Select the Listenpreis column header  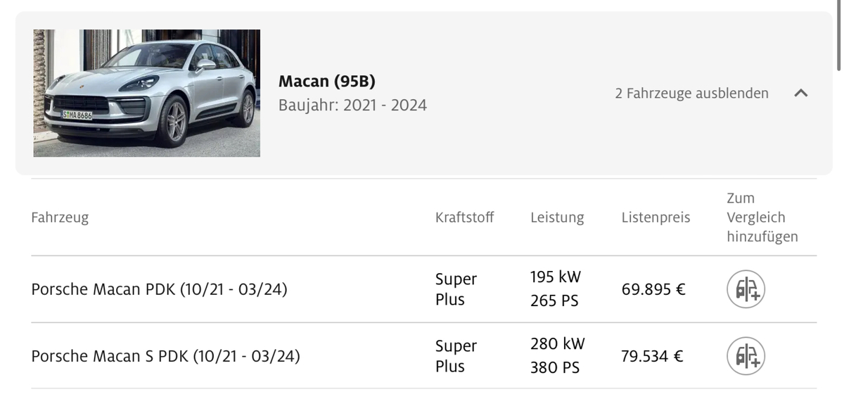coord(656,217)
